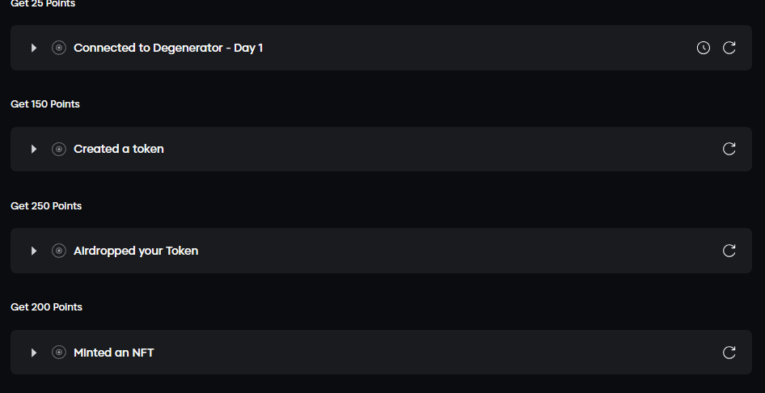Click the Connected to Degenerator - Day 1 title
Image resolution: width=765 pixels, height=393 pixels.
tap(168, 48)
